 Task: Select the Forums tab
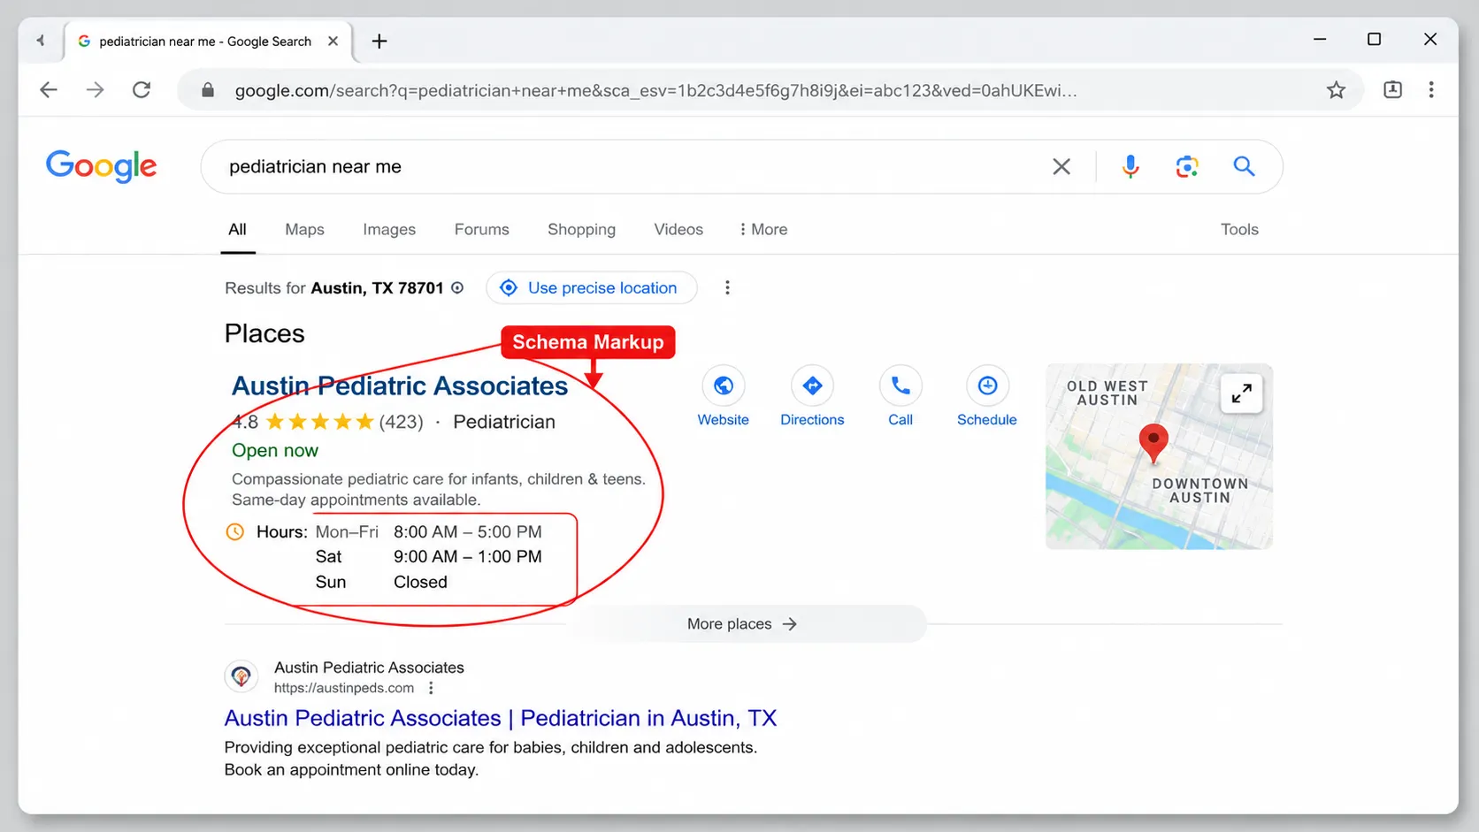click(482, 229)
